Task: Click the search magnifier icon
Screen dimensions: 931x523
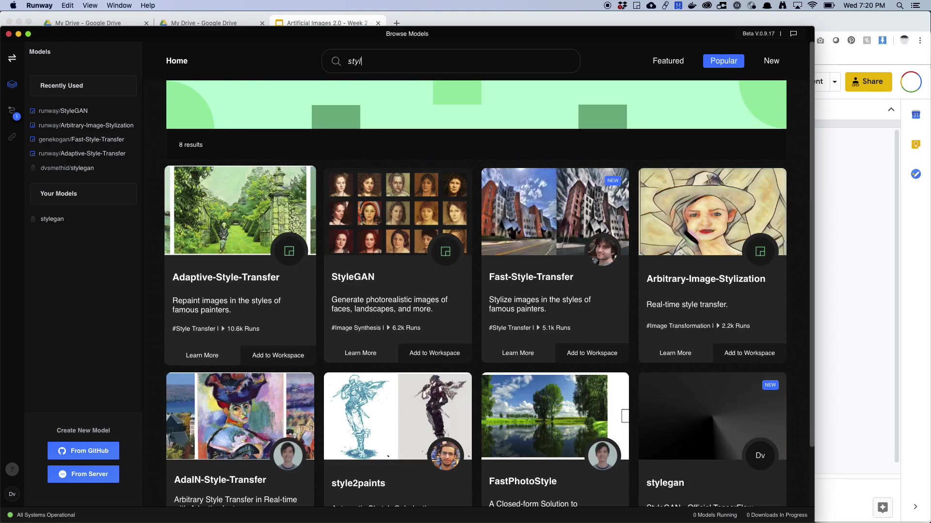Action: tap(336, 61)
